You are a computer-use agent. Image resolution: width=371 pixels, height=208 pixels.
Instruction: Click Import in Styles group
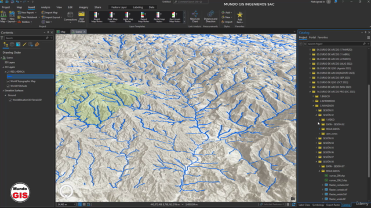click(227, 22)
